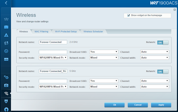Click the Apply button
This screenshot has width=178, height=112.
tap(161, 105)
